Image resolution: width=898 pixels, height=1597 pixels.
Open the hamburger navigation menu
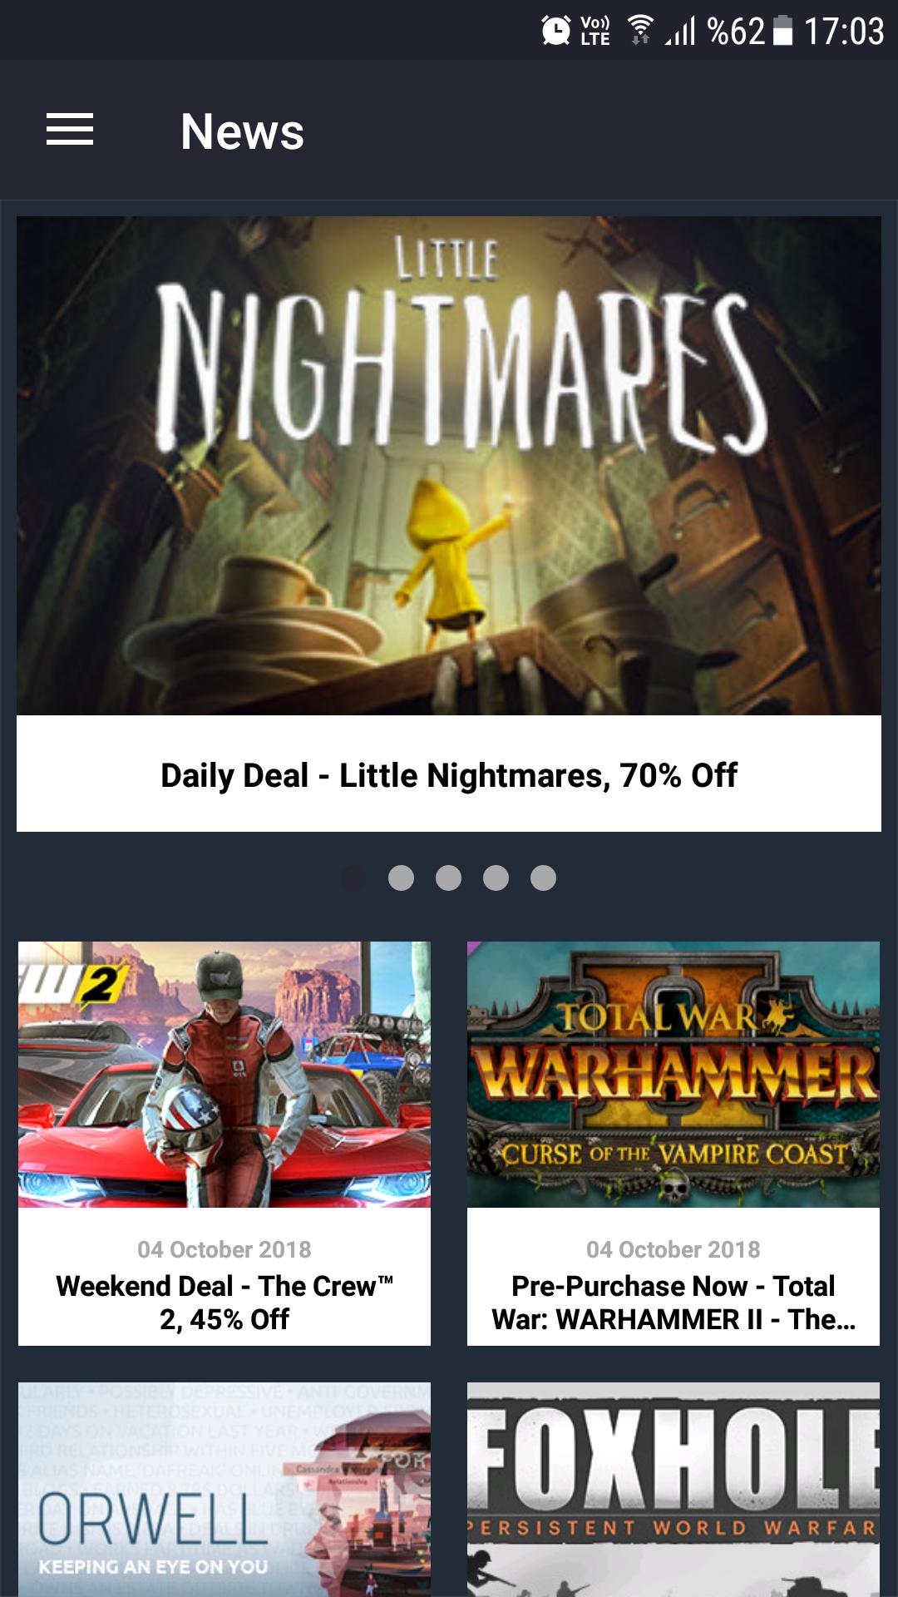70,130
